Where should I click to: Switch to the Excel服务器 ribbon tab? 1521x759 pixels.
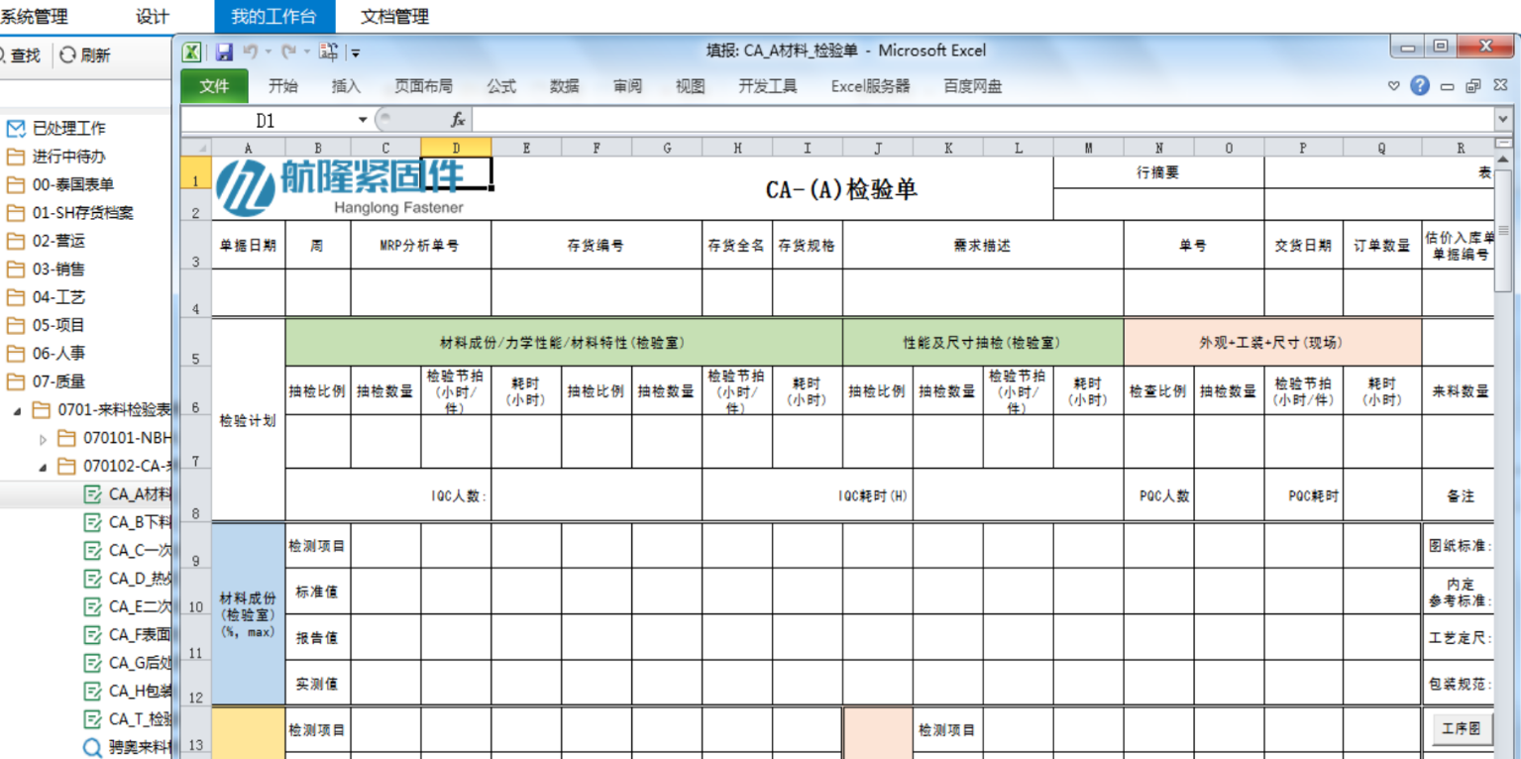[870, 86]
